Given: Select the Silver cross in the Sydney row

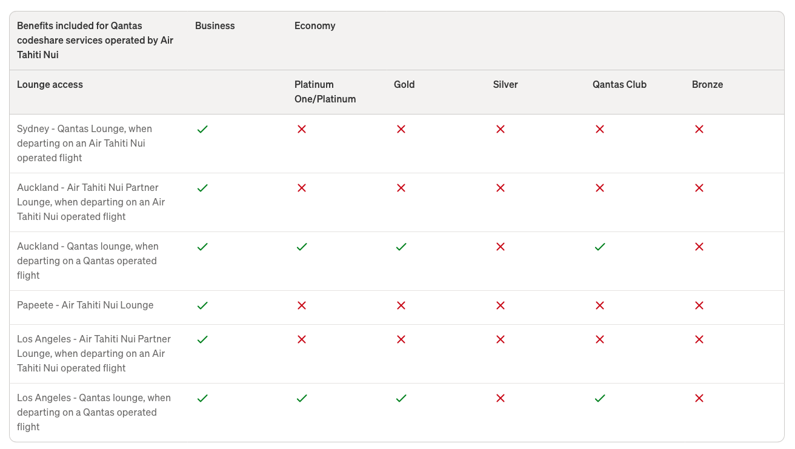Looking at the screenshot, I should [x=501, y=129].
